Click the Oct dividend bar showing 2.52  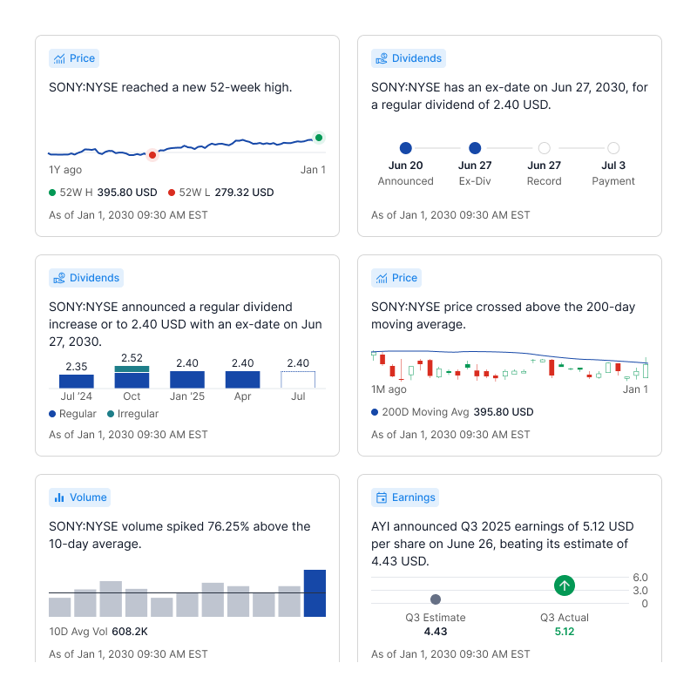[132, 376]
